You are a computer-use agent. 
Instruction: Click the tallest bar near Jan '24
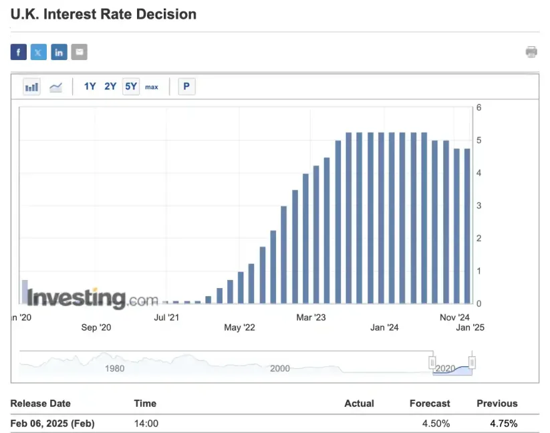(x=382, y=218)
